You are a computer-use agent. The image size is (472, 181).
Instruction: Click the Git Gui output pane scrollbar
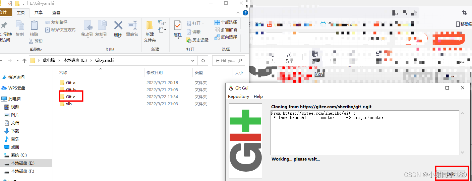[463, 133]
